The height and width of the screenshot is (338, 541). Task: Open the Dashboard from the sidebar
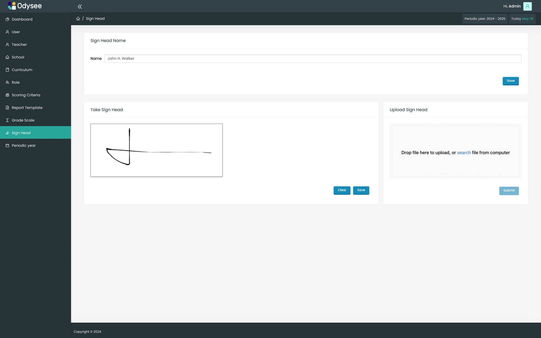7,19
